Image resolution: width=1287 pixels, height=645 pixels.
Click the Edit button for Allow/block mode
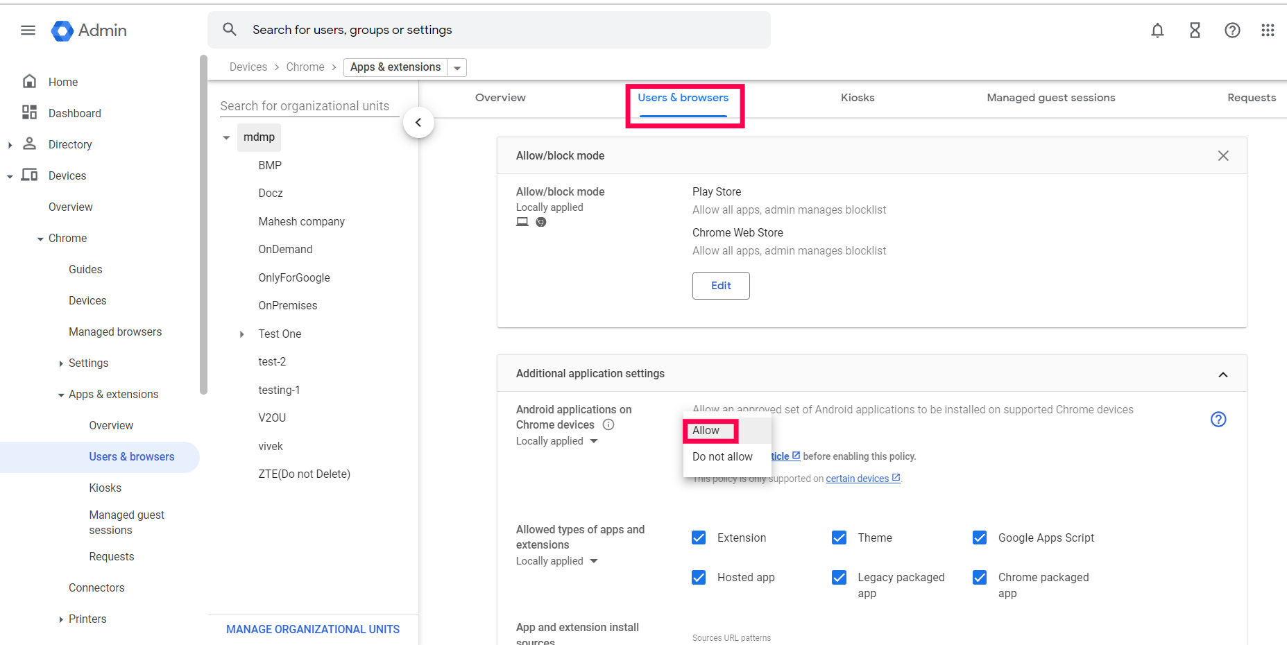[721, 286]
